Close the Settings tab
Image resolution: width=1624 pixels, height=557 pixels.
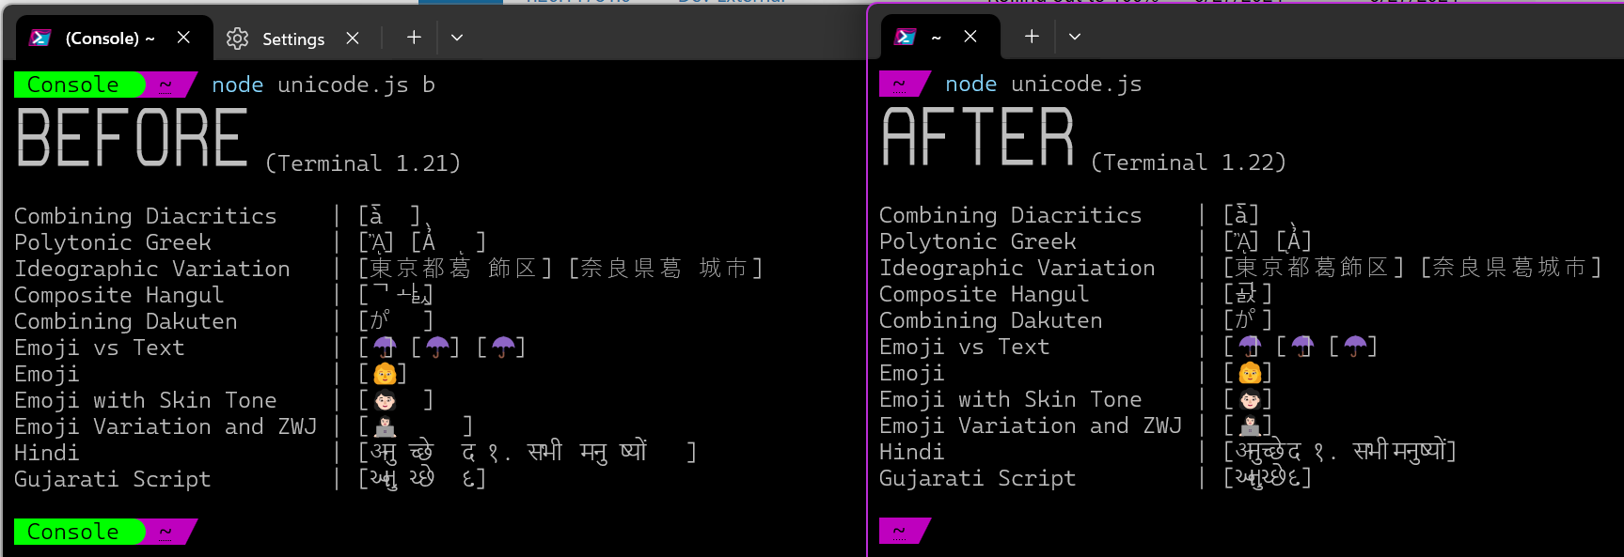[x=353, y=39]
